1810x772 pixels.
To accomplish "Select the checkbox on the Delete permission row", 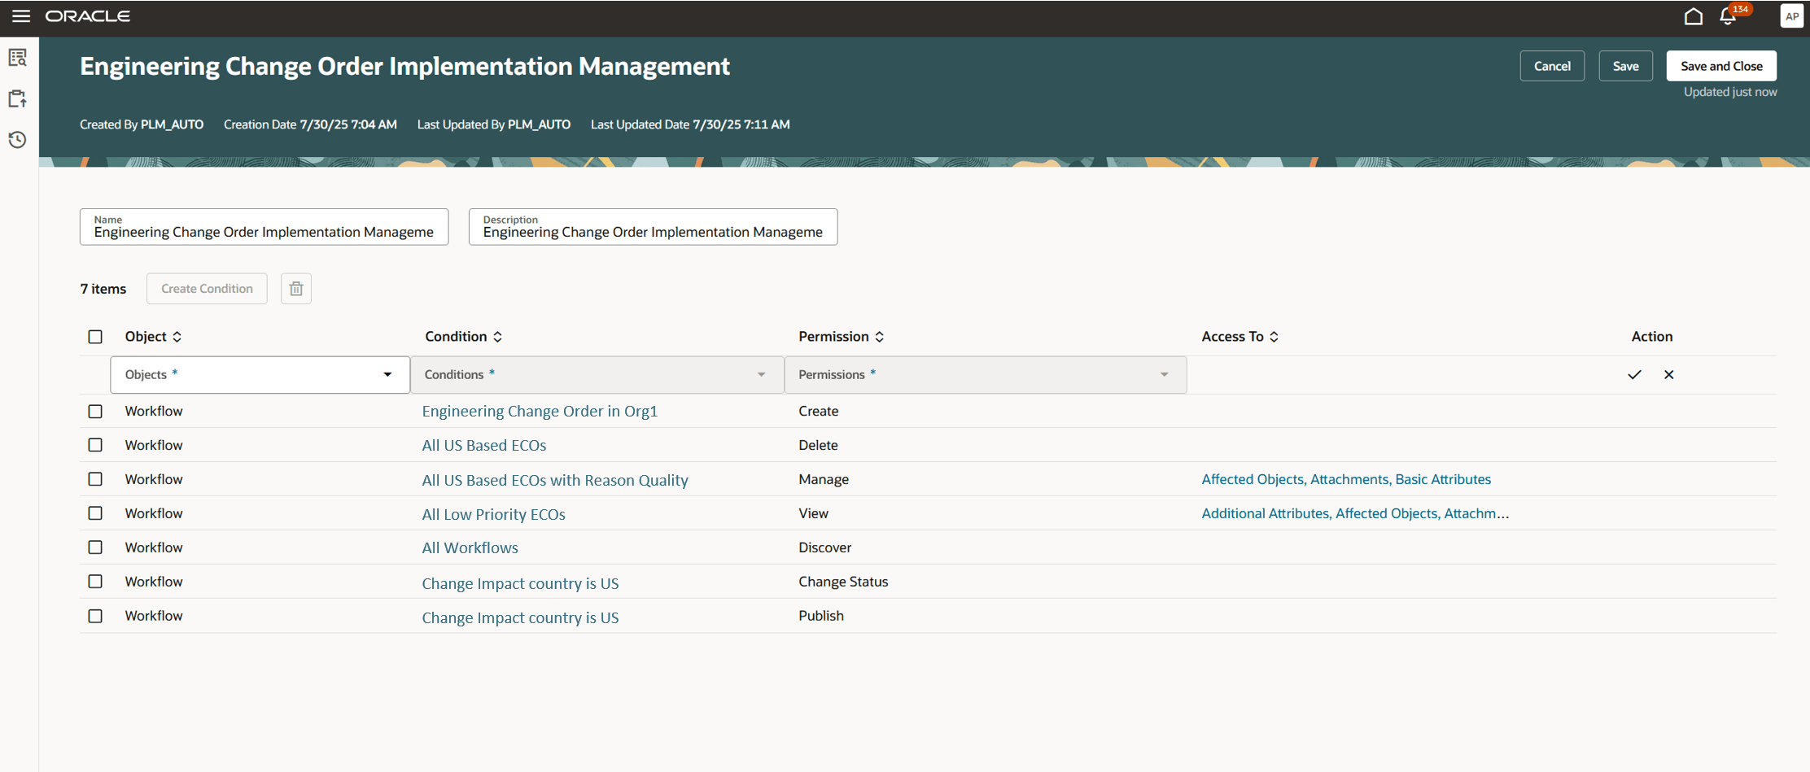I will [x=95, y=445].
